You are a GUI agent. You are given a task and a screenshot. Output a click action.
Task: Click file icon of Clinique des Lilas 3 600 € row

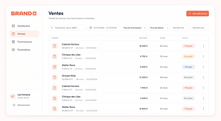tap(55, 98)
